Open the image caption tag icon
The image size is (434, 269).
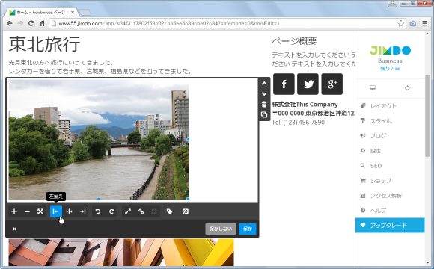click(x=169, y=211)
